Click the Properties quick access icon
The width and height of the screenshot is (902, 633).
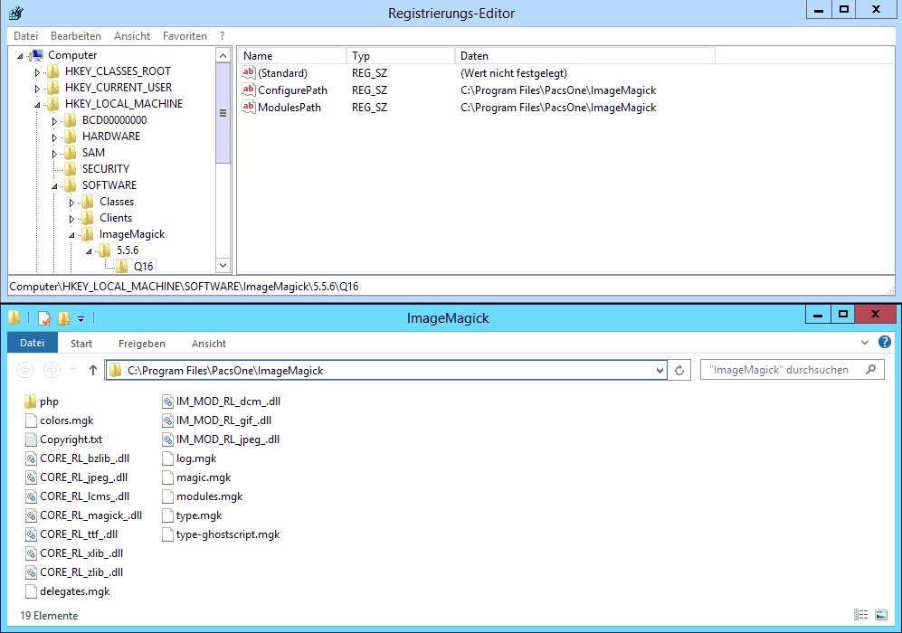coord(44,318)
